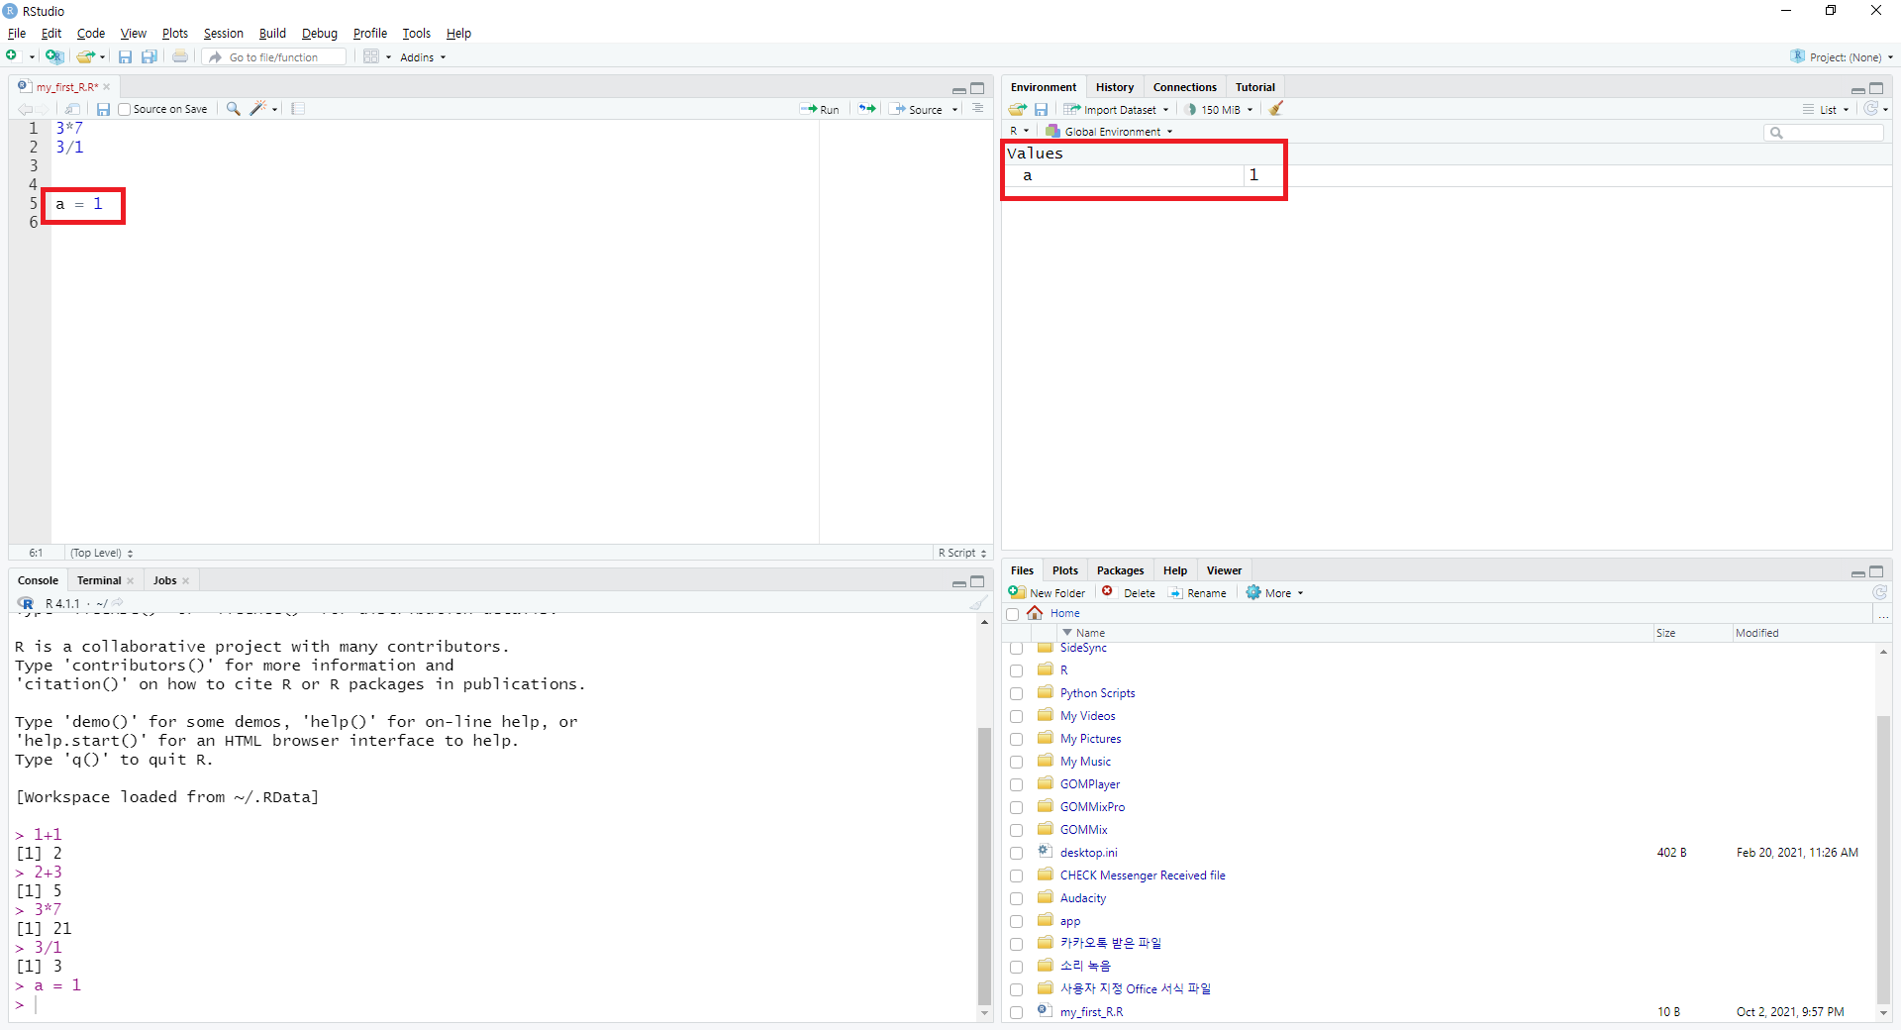Close the my_first_R.R editor tab

click(x=107, y=87)
